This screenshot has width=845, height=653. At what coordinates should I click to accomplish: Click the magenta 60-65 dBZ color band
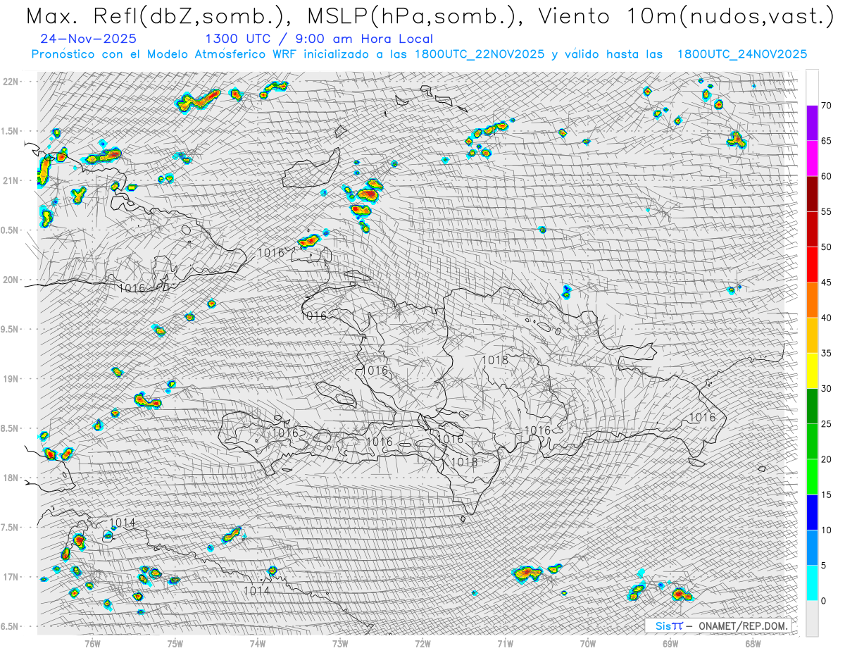click(x=812, y=158)
